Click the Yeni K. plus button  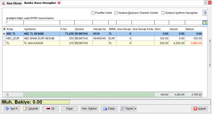[x=12, y=108]
